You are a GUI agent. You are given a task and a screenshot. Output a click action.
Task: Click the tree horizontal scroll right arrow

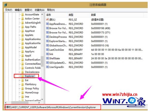[x=39, y=103]
